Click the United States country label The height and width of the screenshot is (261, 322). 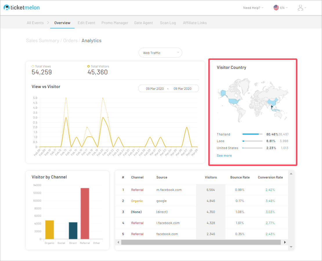click(x=227, y=148)
